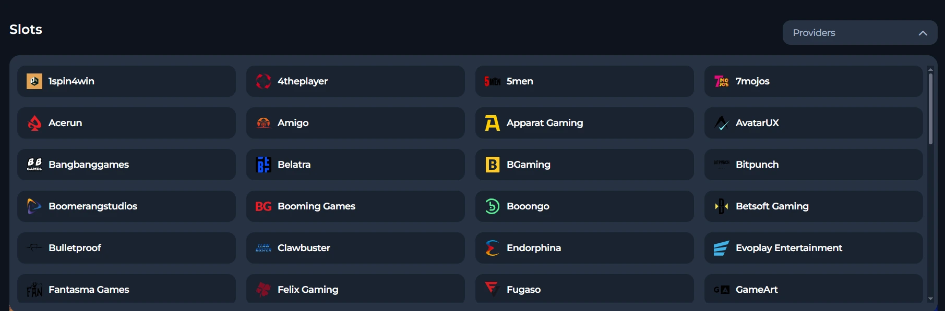Image resolution: width=945 pixels, height=311 pixels.
Task: Open the Providers selector
Action: (x=859, y=32)
